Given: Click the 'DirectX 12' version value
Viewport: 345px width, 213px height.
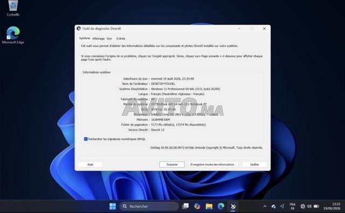Looking at the screenshot, I should [x=157, y=130].
